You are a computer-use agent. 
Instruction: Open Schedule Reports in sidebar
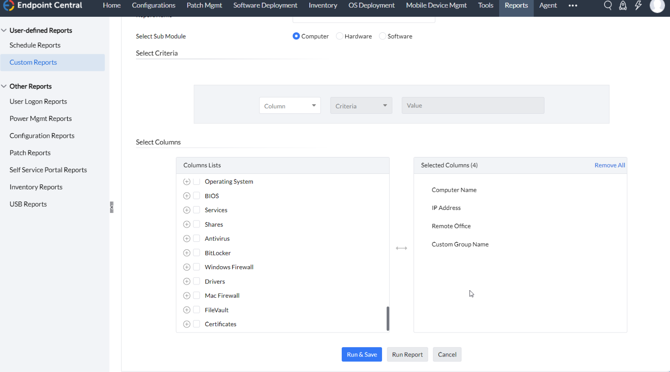35,45
